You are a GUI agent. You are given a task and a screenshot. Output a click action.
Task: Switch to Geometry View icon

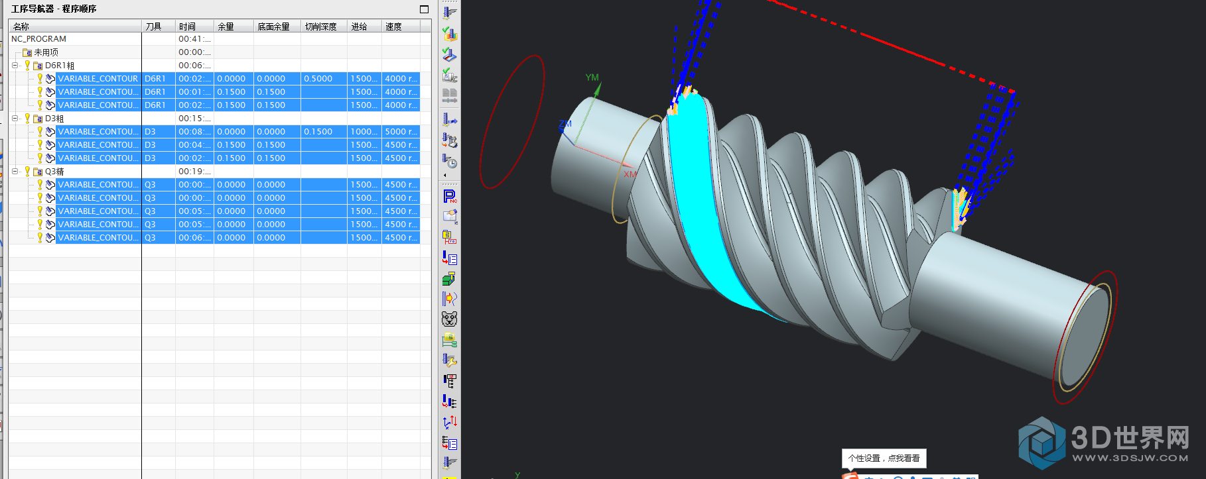click(x=450, y=402)
